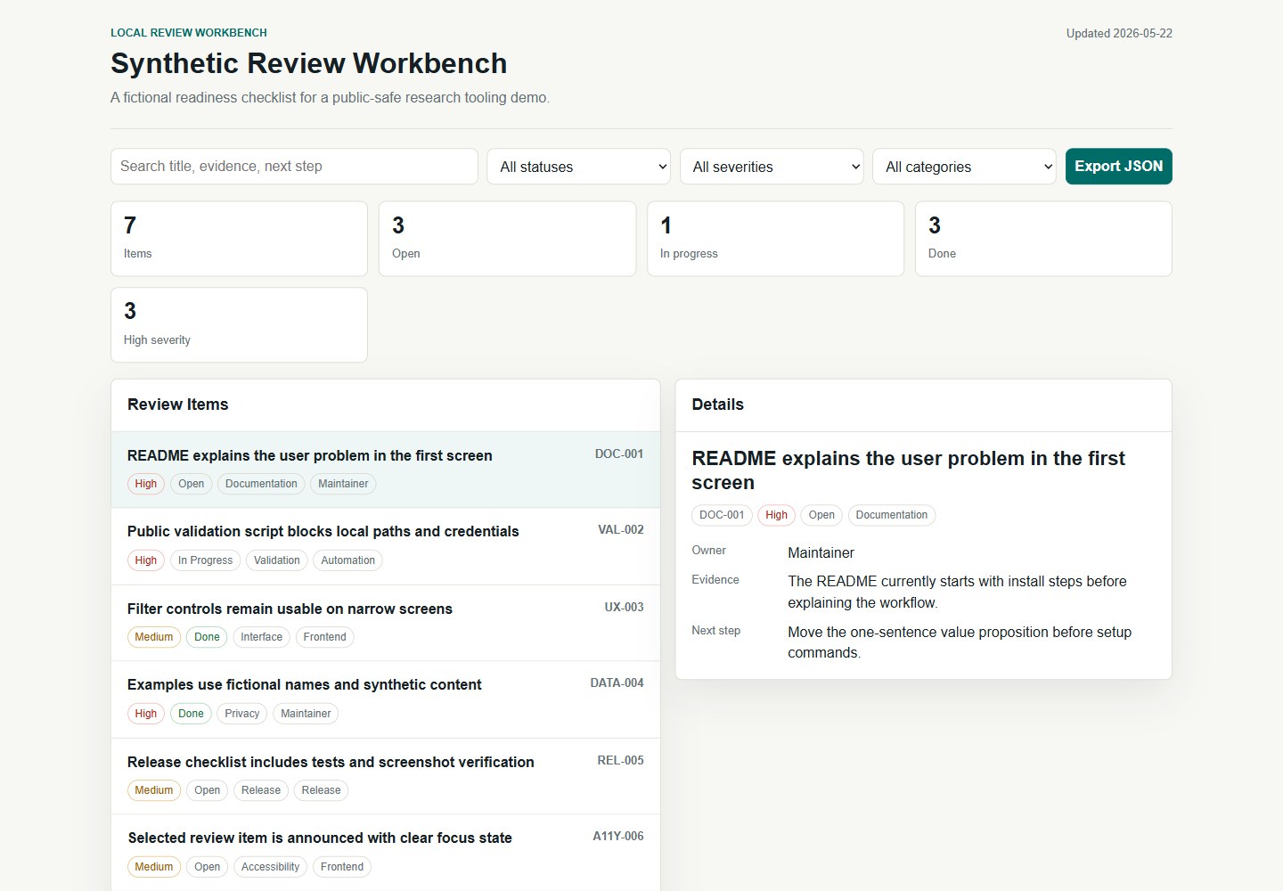Open the Selected review item is announced row
The image size is (1283, 891).
[x=386, y=853]
